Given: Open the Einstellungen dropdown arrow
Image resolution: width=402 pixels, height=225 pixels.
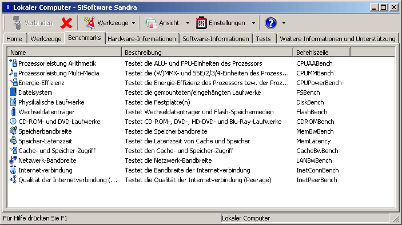Looking at the screenshot, I should (x=253, y=23).
